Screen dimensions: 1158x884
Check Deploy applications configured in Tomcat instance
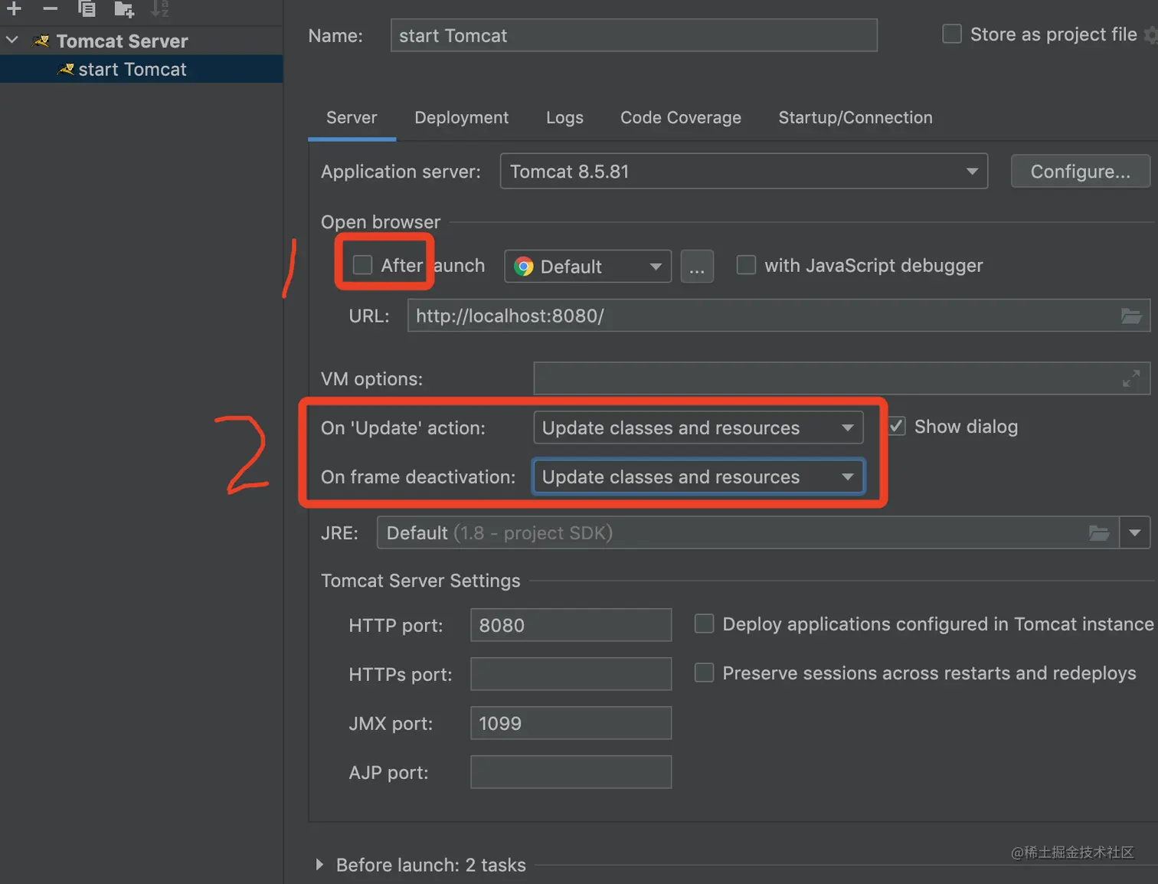(704, 624)
